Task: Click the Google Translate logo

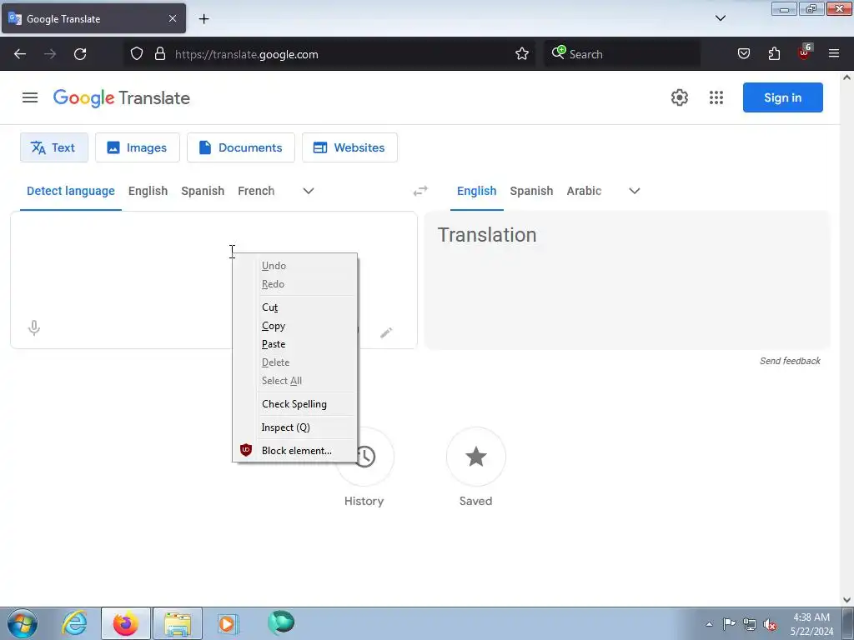Action: click(122, 98)
